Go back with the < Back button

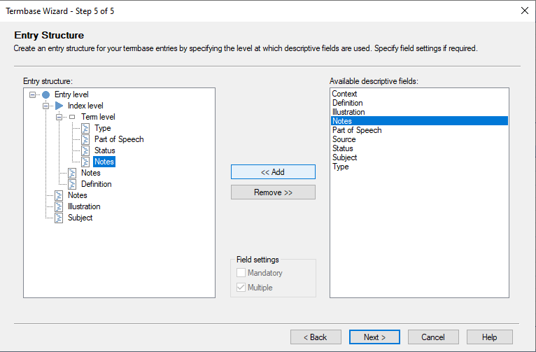pyautogui.click(x=316, y=337)
